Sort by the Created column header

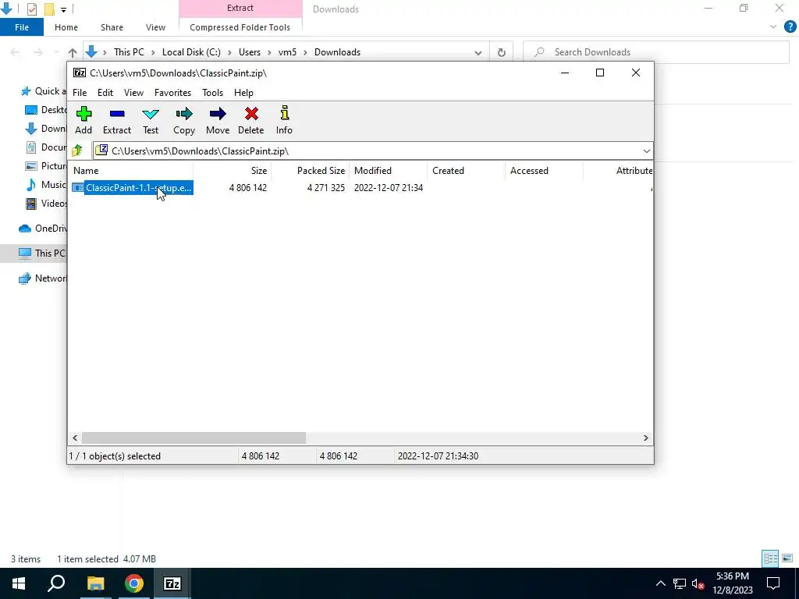click(467, 171)
